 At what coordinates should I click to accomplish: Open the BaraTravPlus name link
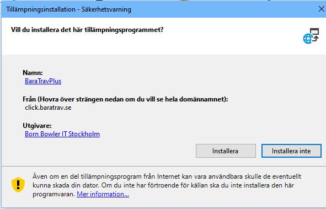pos(43,81)
